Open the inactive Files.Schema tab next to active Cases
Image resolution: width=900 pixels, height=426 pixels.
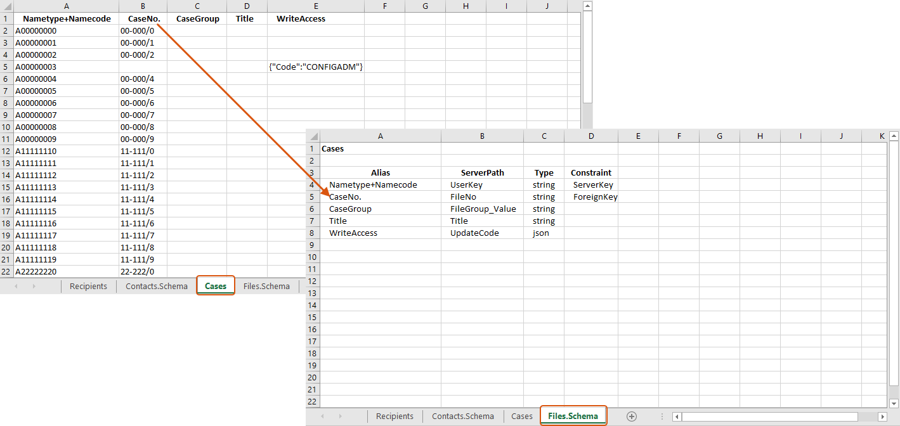click(x=266, y=287)
